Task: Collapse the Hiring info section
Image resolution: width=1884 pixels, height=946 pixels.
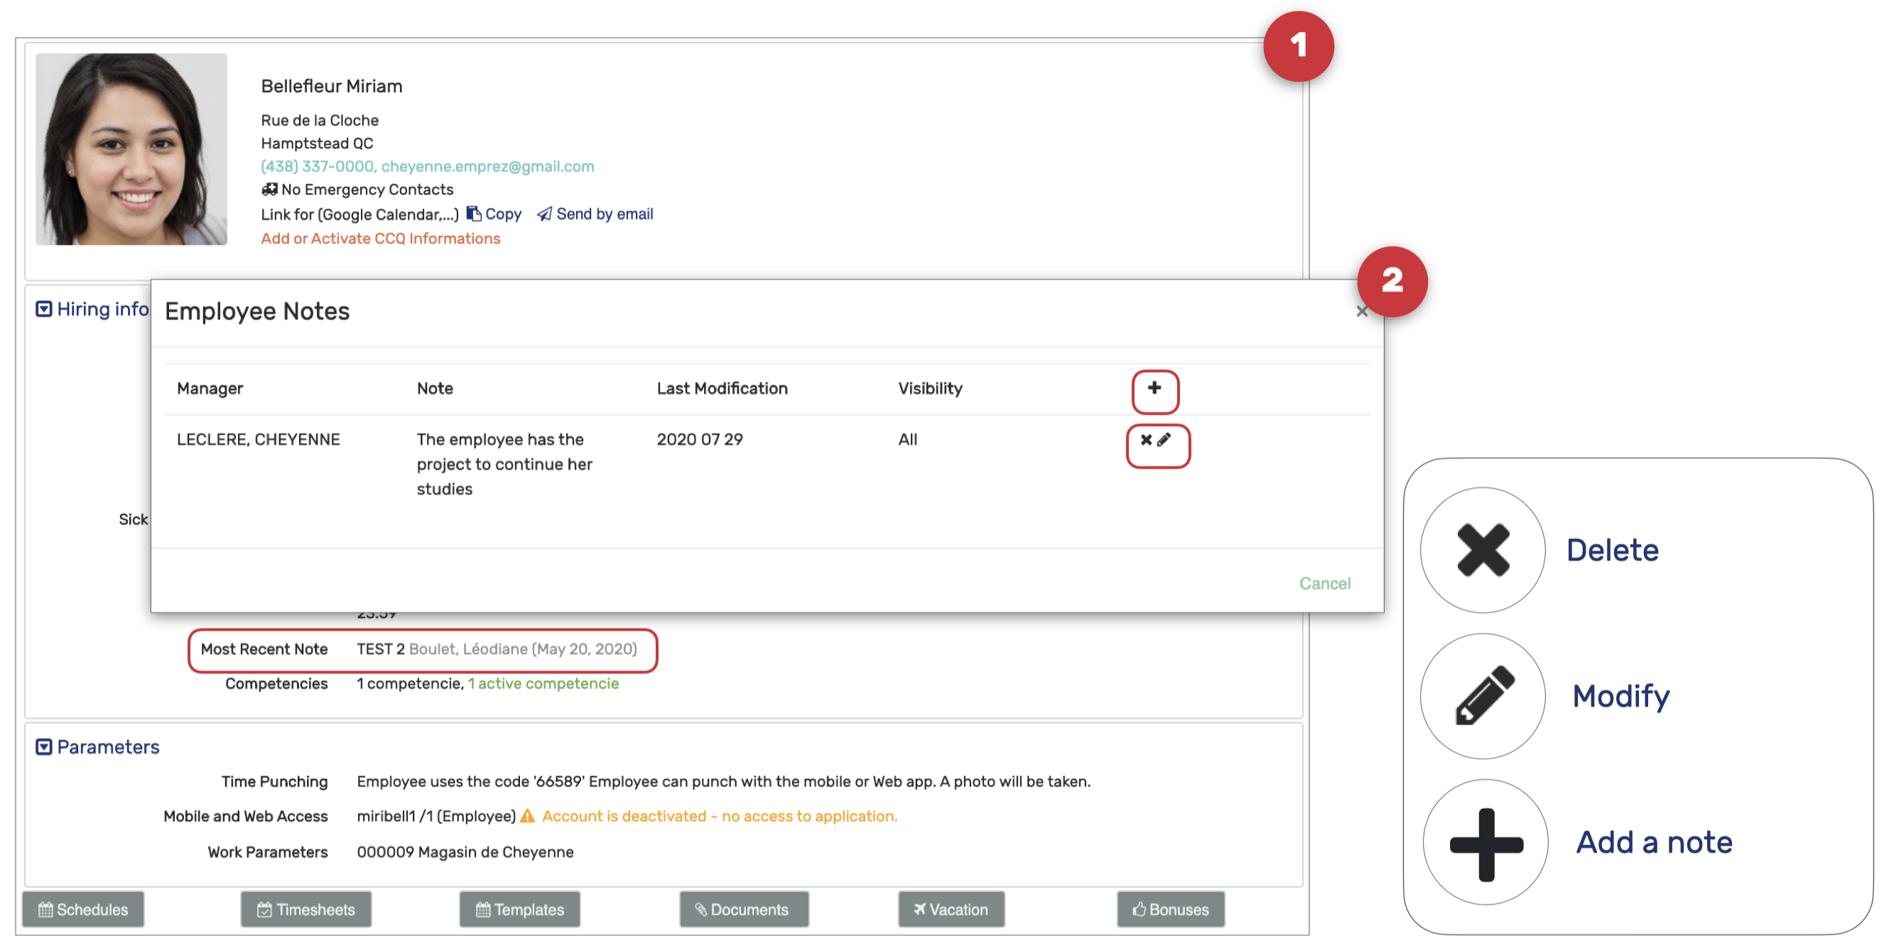Action: tap(44, 309)
